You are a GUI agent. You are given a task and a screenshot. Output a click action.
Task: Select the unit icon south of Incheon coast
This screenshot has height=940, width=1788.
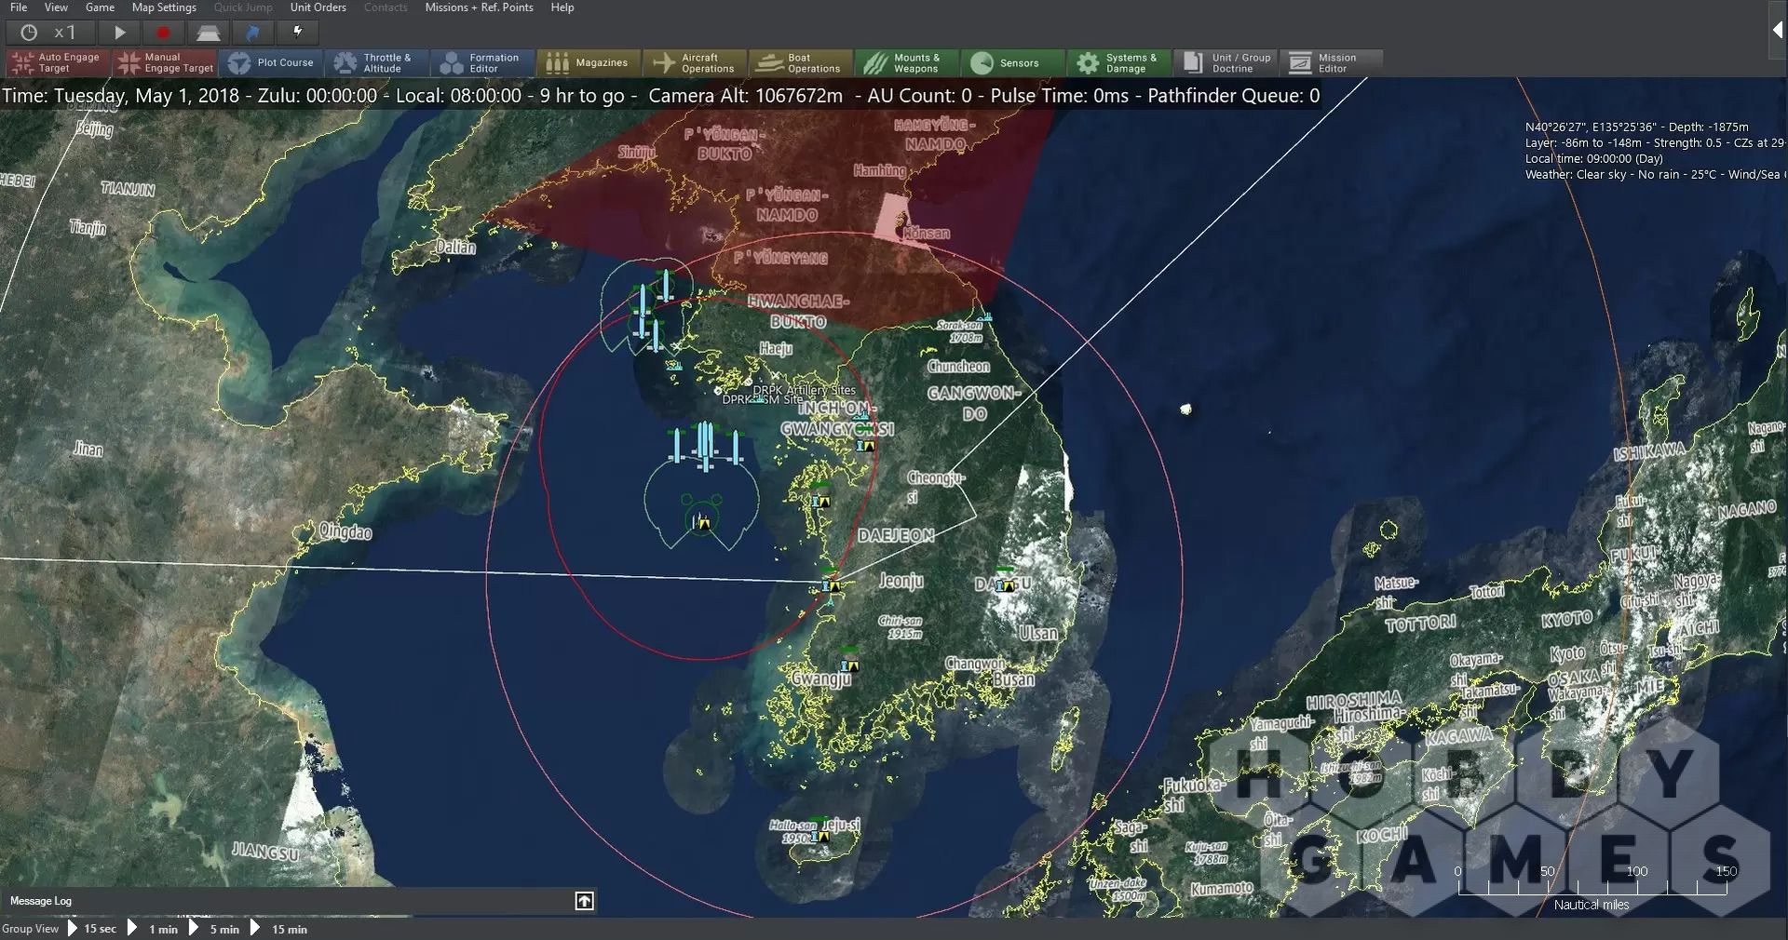coord(820,500)
